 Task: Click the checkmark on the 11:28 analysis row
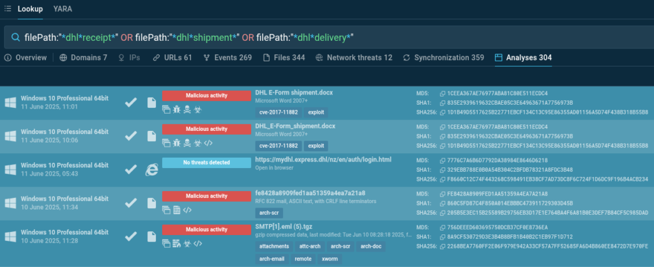click(130, 237)
